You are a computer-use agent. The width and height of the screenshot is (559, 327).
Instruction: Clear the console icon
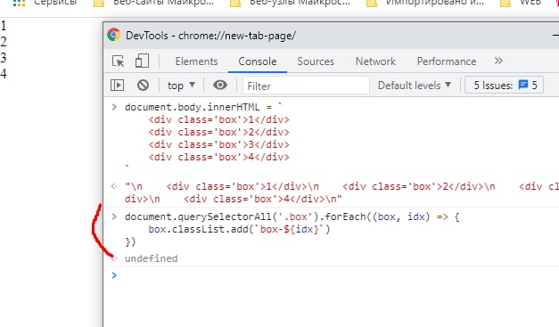[x=143, y=86]
